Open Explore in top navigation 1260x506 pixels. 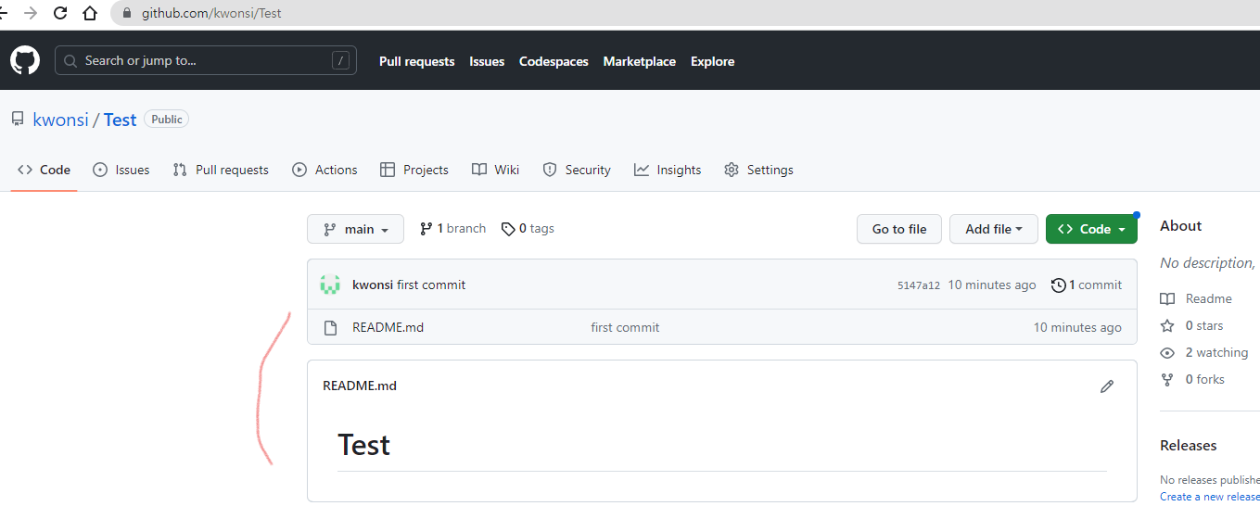(x=713, y=61)
